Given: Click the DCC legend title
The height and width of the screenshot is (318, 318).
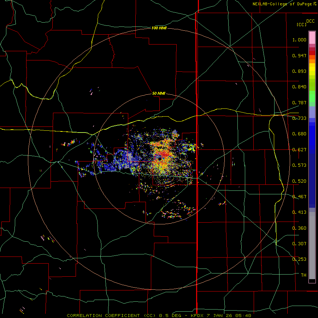Looking at the screenshot, I should (x=310, y=21).
